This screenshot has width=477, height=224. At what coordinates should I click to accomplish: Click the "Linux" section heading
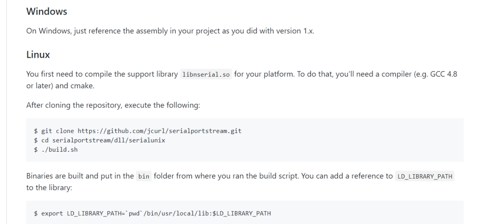[x=38, y=55]
